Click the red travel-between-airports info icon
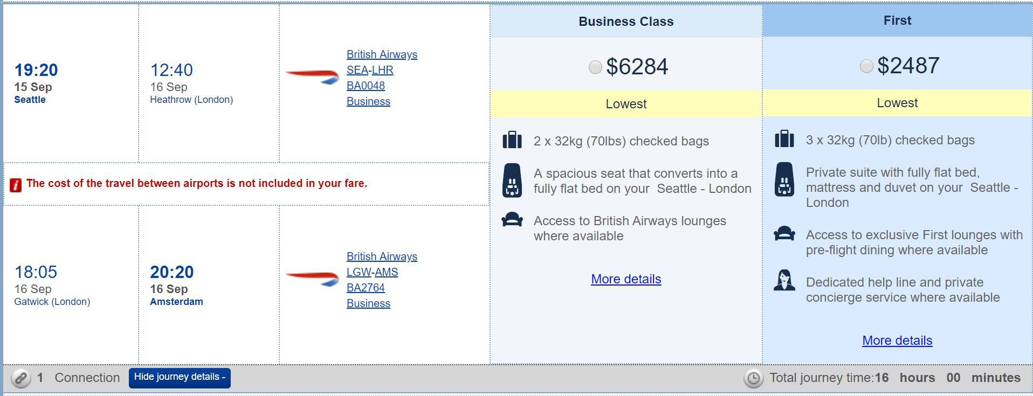1033x396 pixels. (16, 185)
